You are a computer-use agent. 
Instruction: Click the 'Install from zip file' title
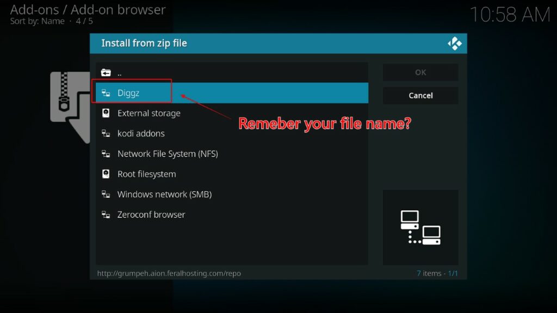click(144, 43)
